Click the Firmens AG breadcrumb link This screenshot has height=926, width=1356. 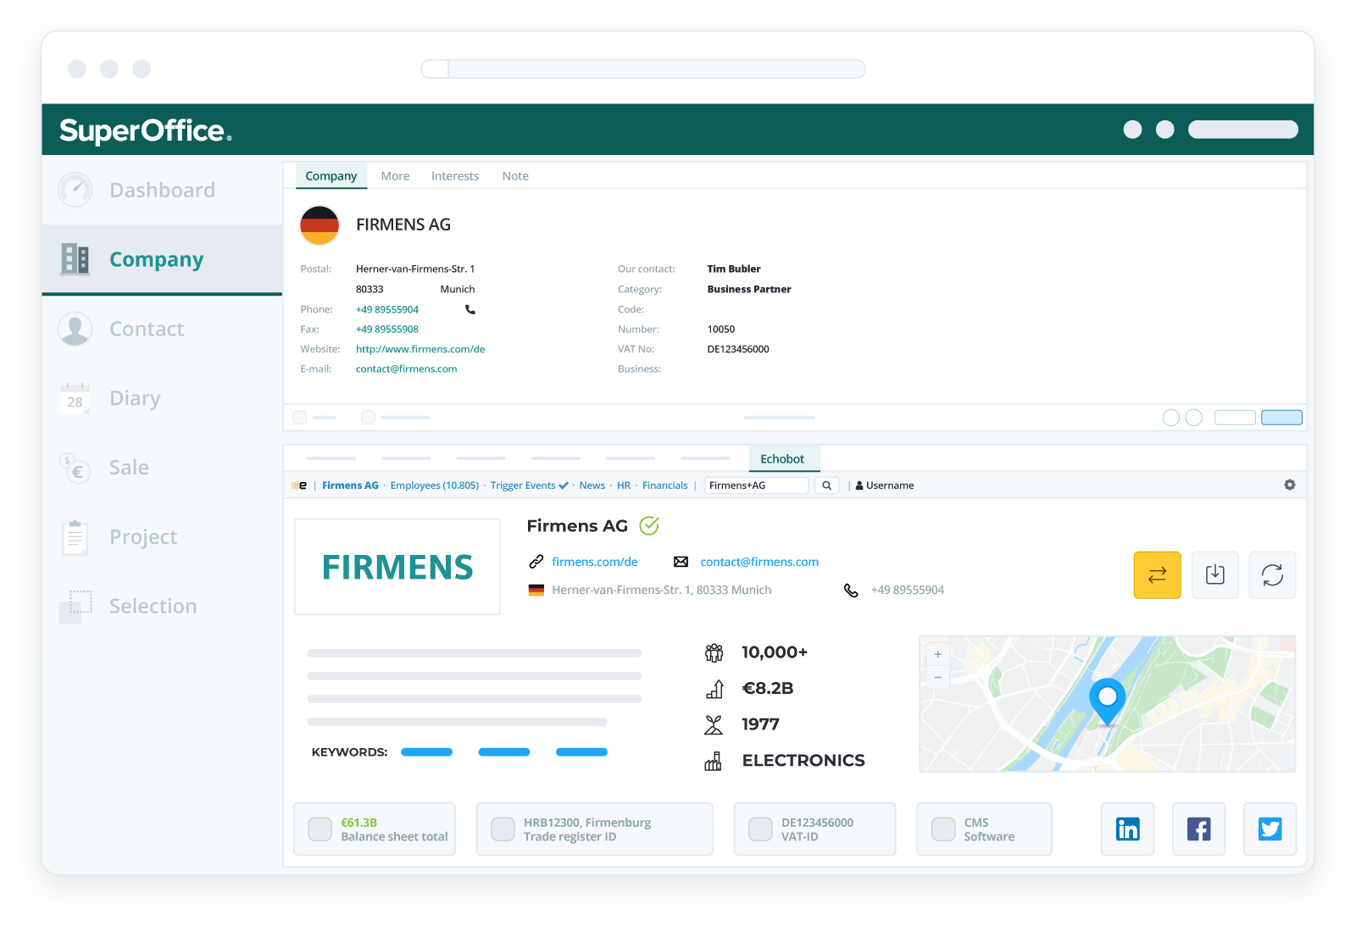(x=350, y=485)
